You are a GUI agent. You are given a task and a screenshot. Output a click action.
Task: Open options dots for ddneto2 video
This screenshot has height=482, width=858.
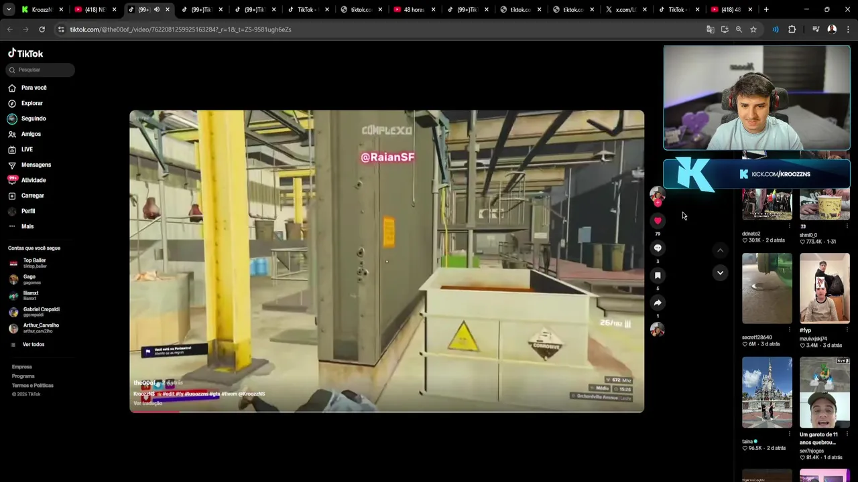[790, 226]
